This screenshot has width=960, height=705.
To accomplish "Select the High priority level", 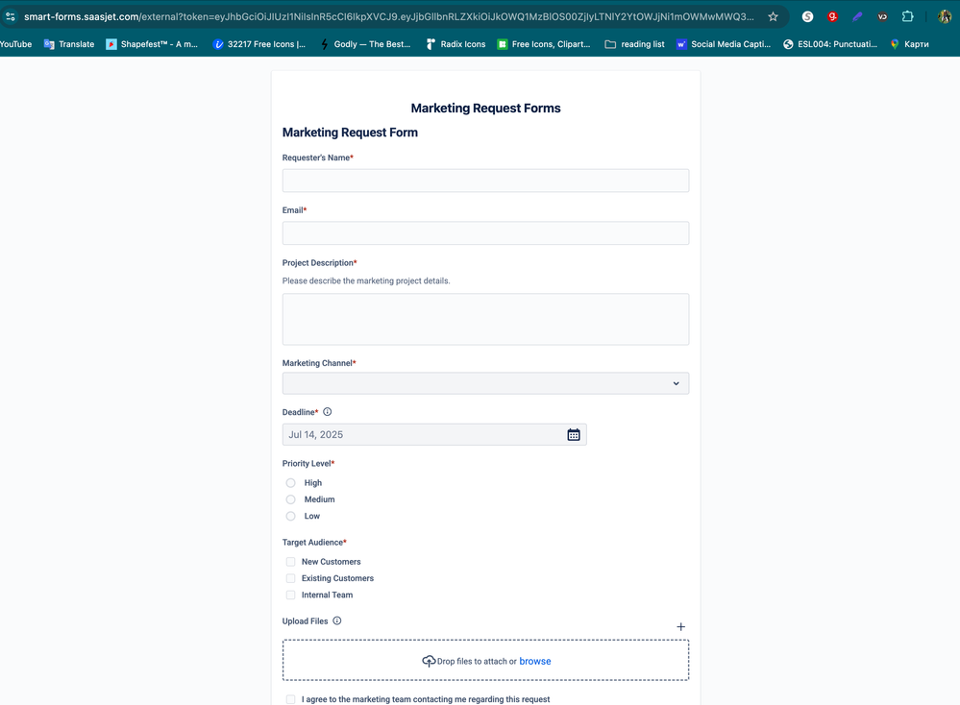I will (290, 482).
